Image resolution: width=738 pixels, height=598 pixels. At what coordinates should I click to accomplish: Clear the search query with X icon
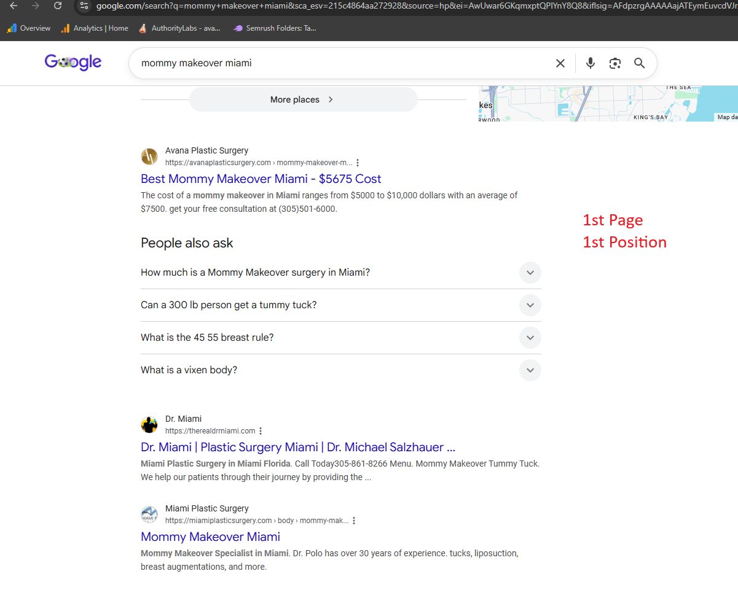coord(560,63)
